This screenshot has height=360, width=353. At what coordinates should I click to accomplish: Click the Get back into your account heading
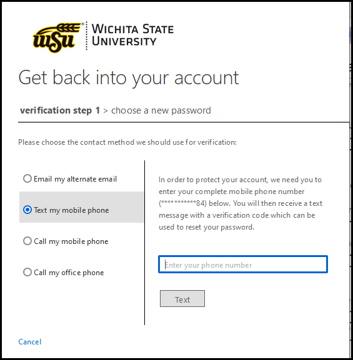pyautogui.click(x=129, y=78)
